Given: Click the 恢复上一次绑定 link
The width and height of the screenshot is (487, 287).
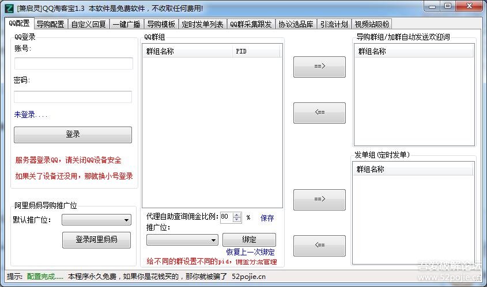Looking at the screenshot, I should pos(250,252).
